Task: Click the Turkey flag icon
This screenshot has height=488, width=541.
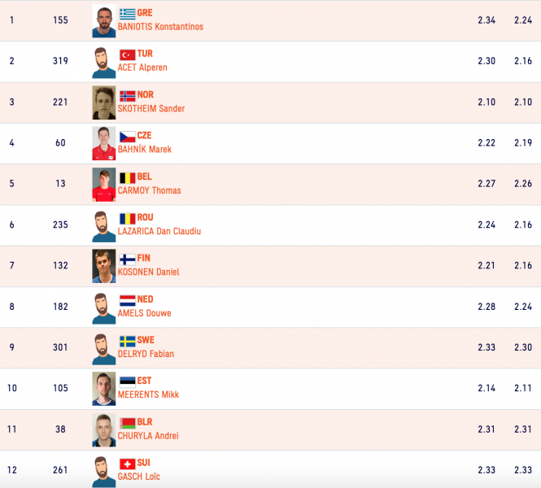Action: pos(127,54)
